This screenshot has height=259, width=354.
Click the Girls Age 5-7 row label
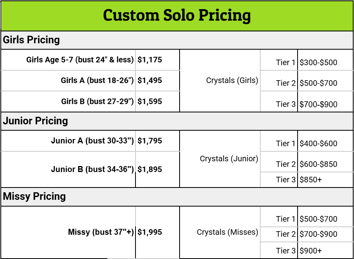80,60
